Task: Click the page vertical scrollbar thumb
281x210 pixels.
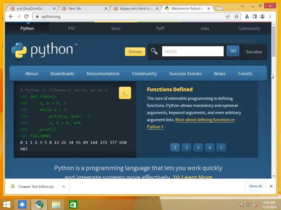Action: pos(274,42)
